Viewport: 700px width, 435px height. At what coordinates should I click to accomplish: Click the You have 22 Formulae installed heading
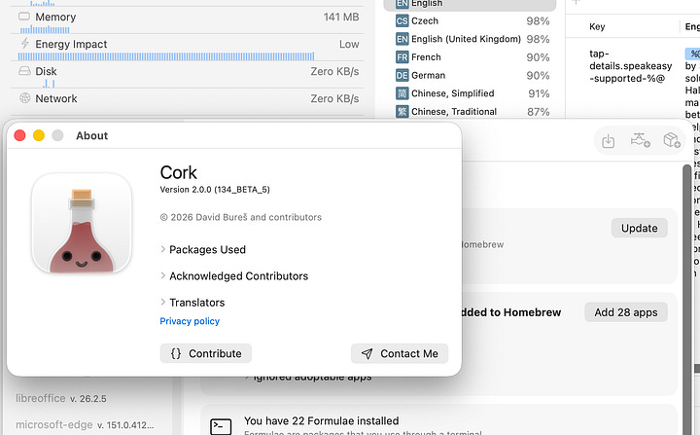[x=322, y=420]
